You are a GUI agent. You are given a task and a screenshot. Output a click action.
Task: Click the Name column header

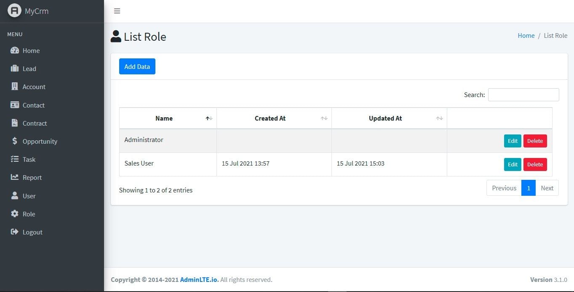[x=168, y=118]
